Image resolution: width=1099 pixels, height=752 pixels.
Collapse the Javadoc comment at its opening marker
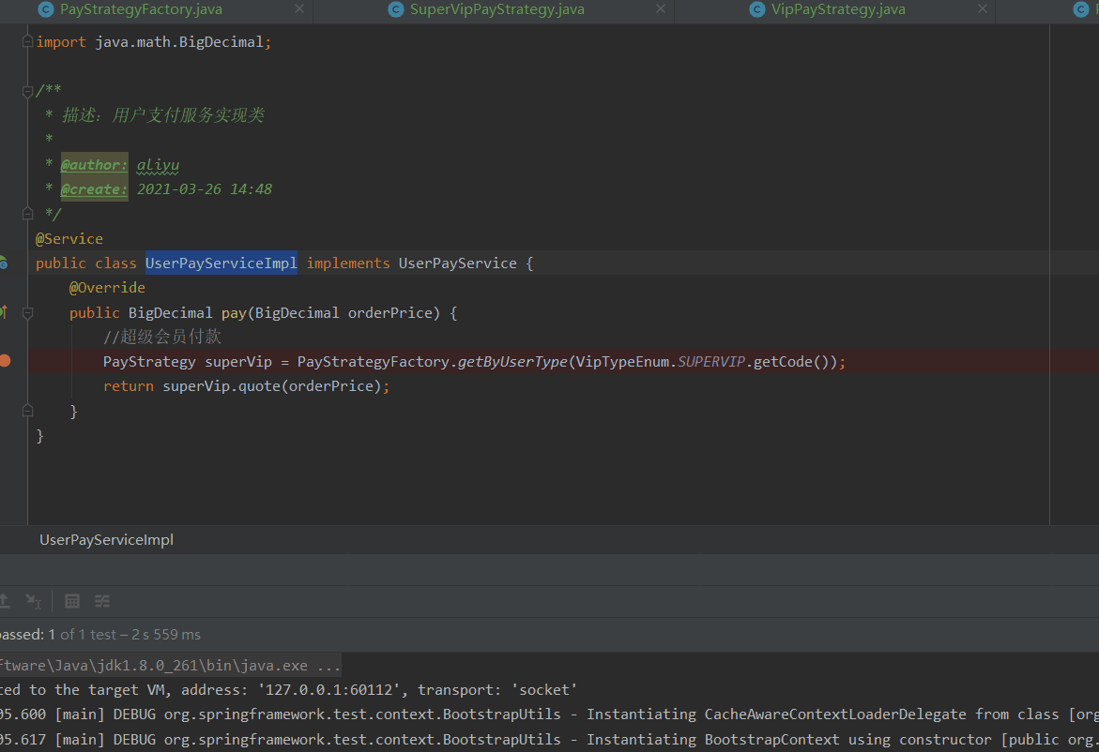(x=27, y=91)
